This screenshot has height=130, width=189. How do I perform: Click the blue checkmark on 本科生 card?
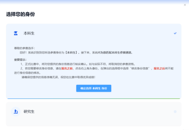click(x=175, y=33)
